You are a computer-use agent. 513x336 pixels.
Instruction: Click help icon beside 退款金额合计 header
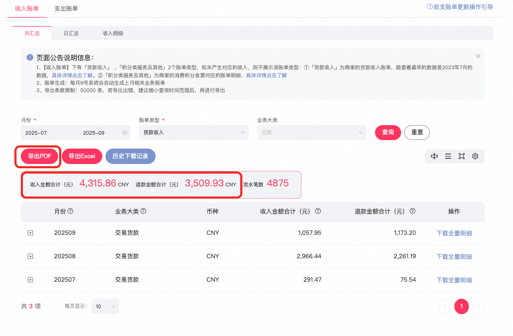coord(412,211)
